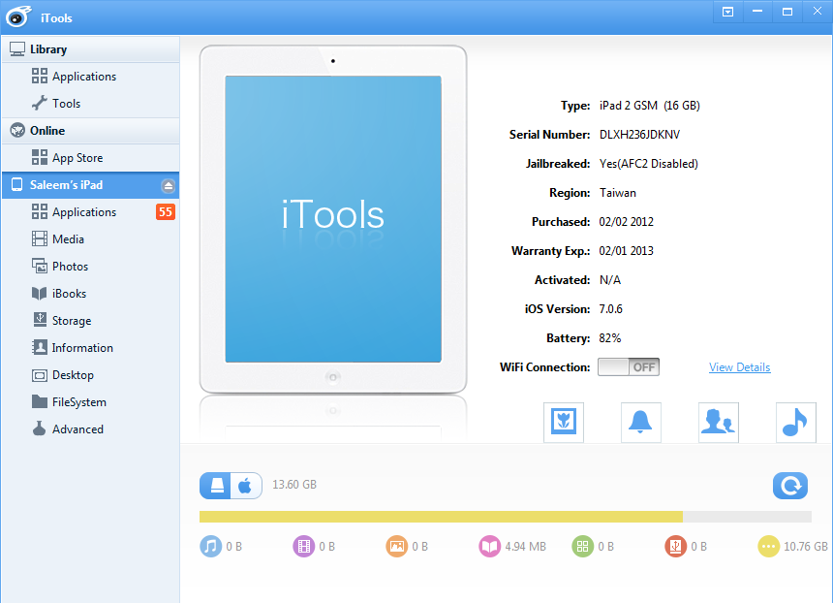Select the Library section header
This screenshot has width=833, height=603.
[x=90, y=49]
